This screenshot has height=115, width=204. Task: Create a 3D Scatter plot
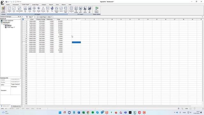(76, 10)
